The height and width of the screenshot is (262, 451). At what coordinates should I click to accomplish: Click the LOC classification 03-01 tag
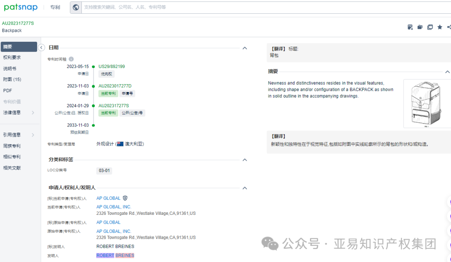point(104,171)
